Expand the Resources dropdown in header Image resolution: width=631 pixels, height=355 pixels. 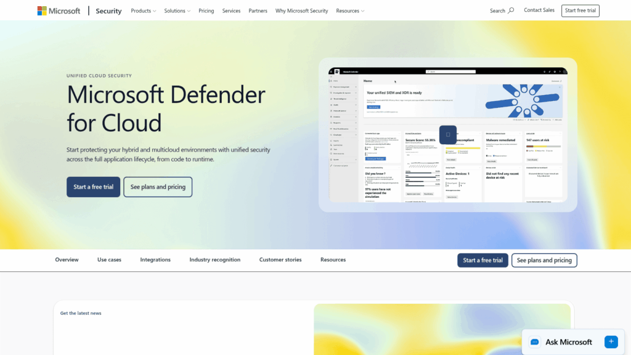pyautogui.click(x=350, y=11)
